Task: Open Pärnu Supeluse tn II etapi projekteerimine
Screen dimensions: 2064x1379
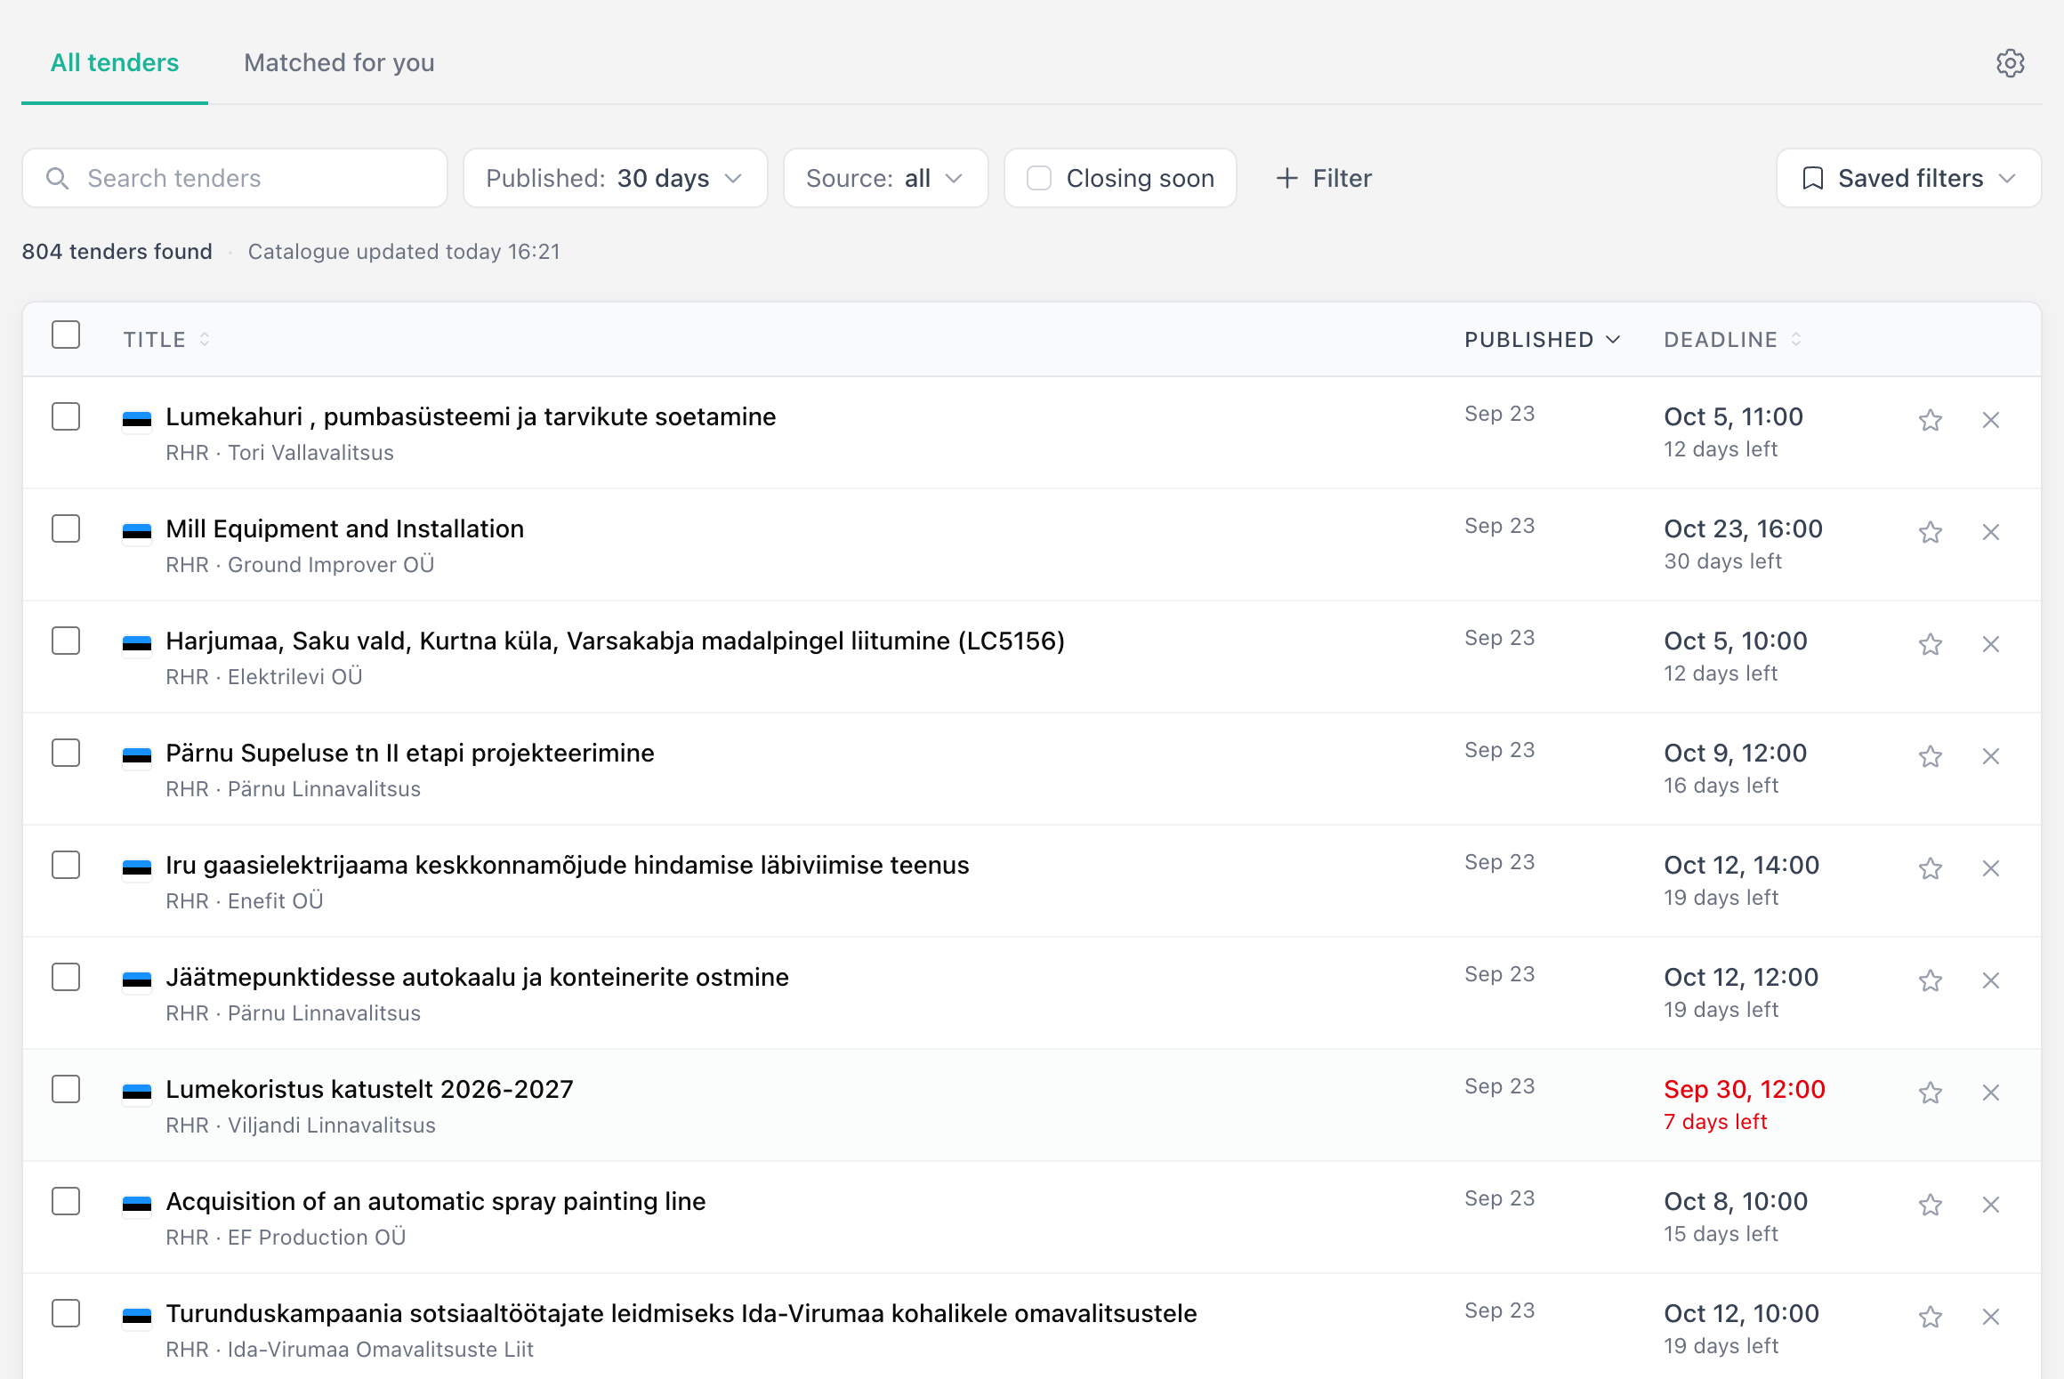Action: [x=410, y=753]
